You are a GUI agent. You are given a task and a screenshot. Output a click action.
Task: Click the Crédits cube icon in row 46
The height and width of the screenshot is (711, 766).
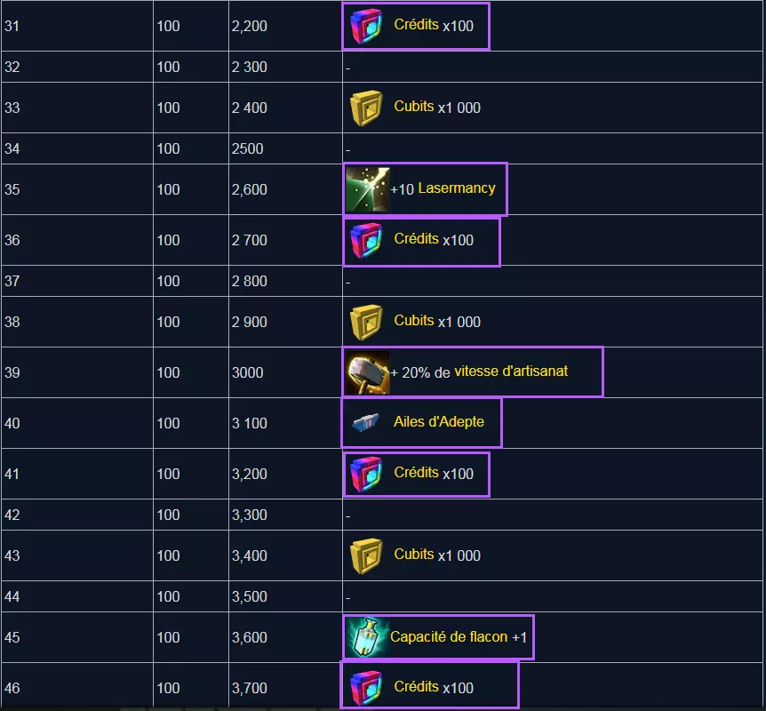point(366,688)
